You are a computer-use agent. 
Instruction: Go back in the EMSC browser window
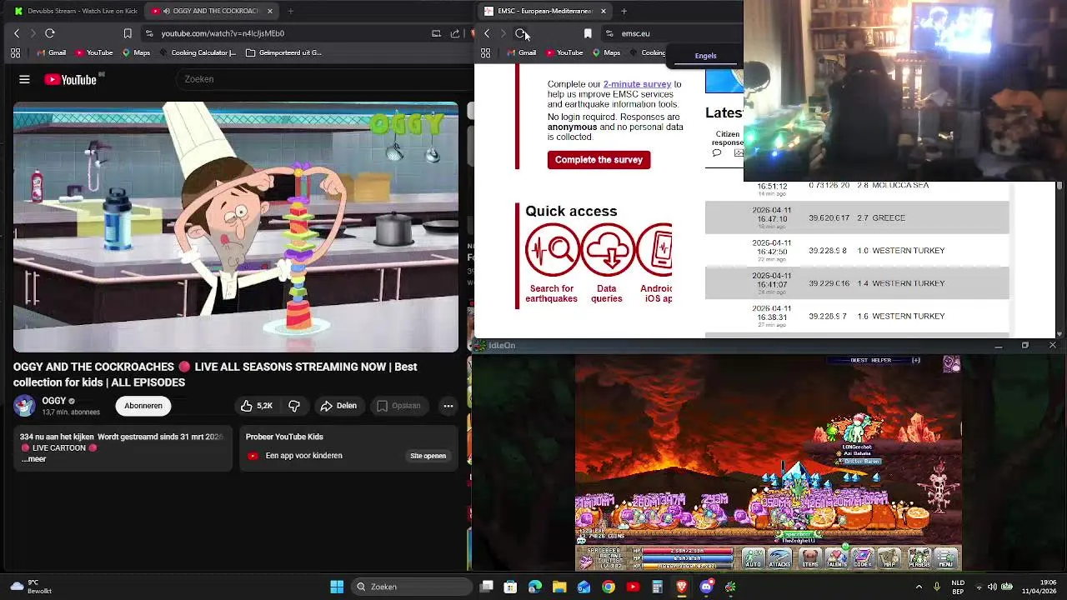point(487,33)
